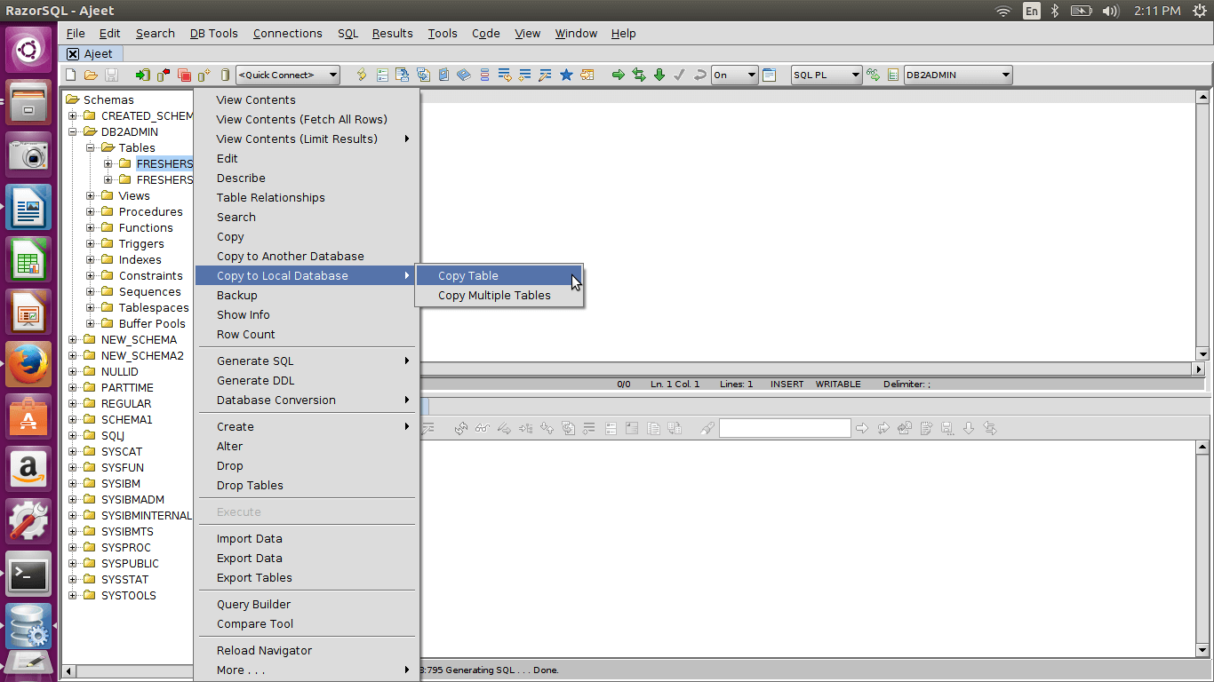Click the right arrow after results search field
This screenshot has height=682, width=1214.
click(x=862, y=428)
